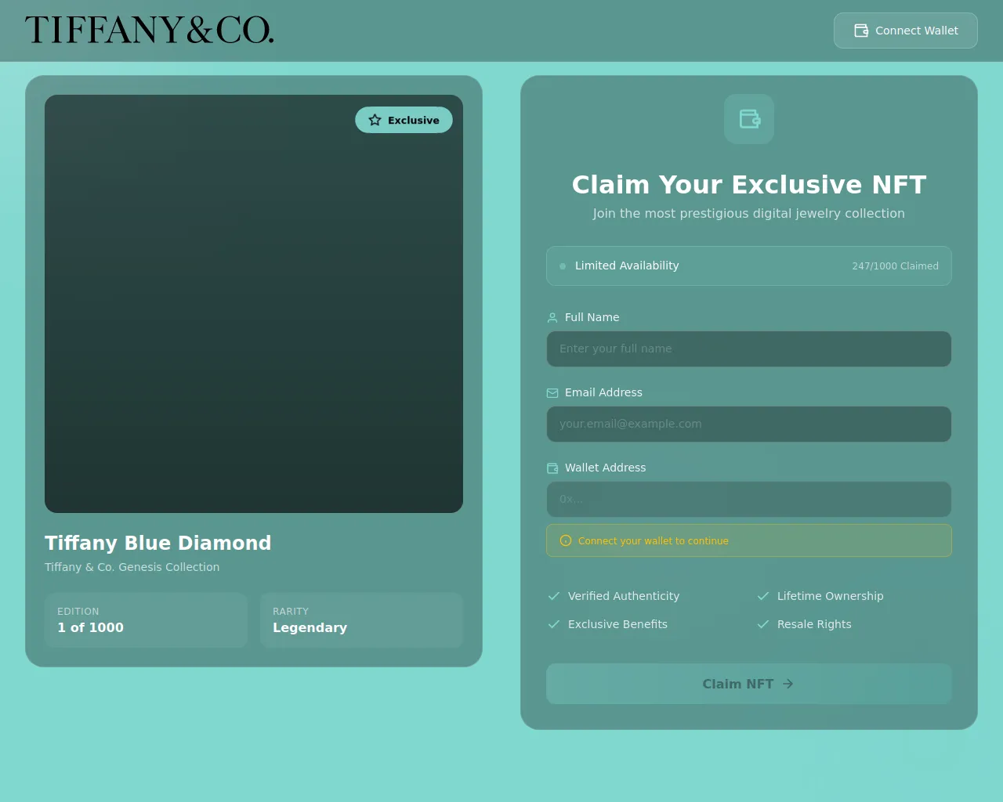The width and height of the screenshot is (1003, 802).
Task: Click the wallet icon in the Connect Wallet button
Action: (861, 31)
